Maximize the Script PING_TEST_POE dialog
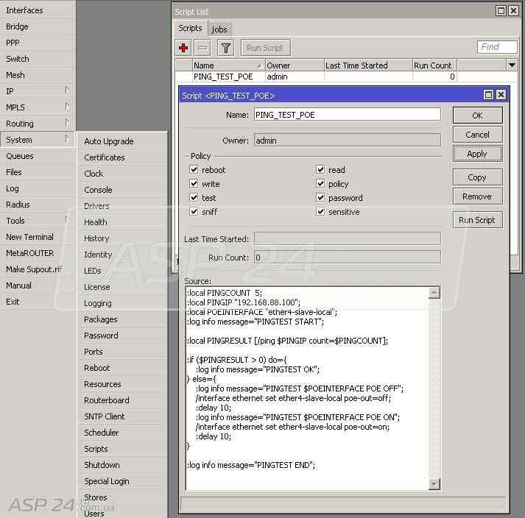Viewport: 525px width, 518px height. [x=488, y=95]
